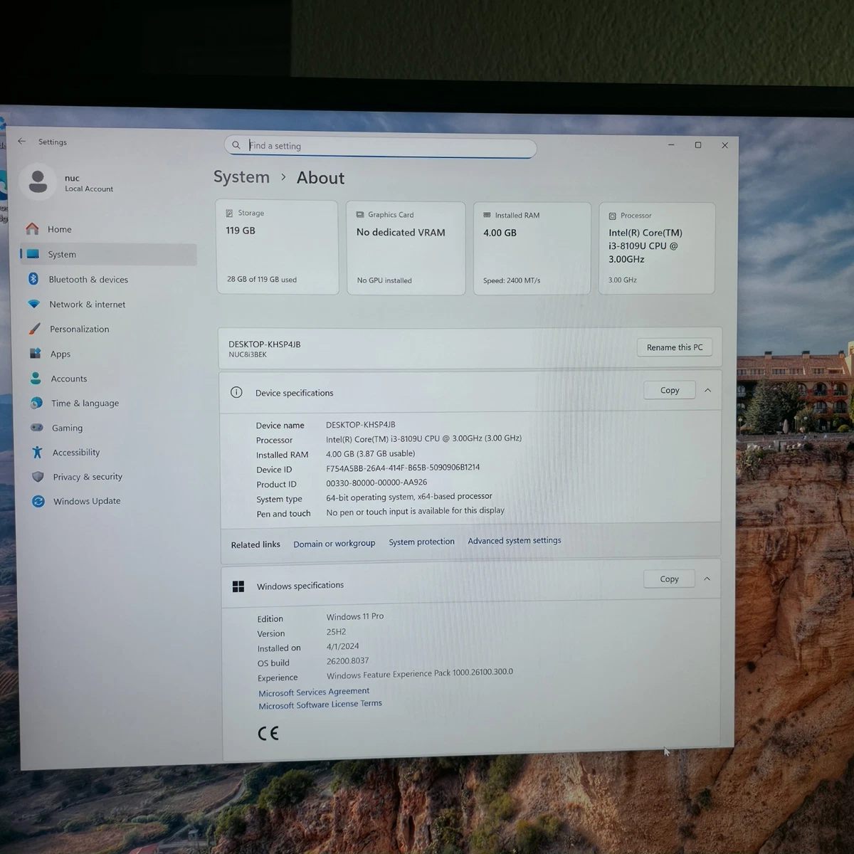Open Bluetooth & devices settings

coord(108,280)
